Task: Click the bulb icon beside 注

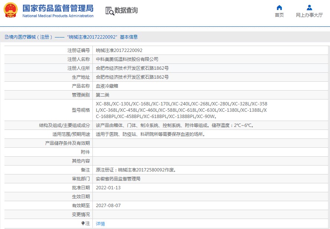Action: pos(83,223)
